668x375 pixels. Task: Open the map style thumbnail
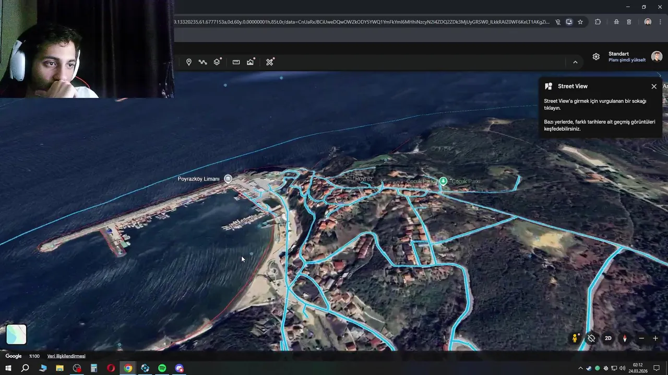coord(16,334)
